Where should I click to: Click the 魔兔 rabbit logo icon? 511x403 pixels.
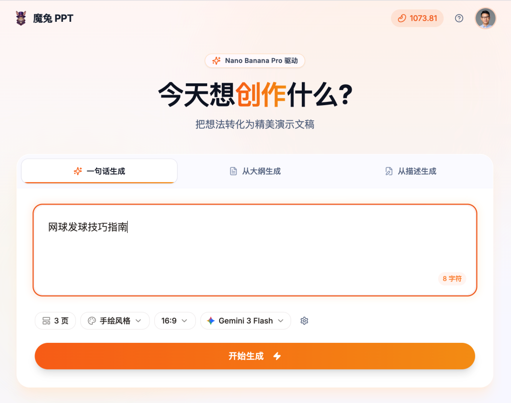click(21, 18)
